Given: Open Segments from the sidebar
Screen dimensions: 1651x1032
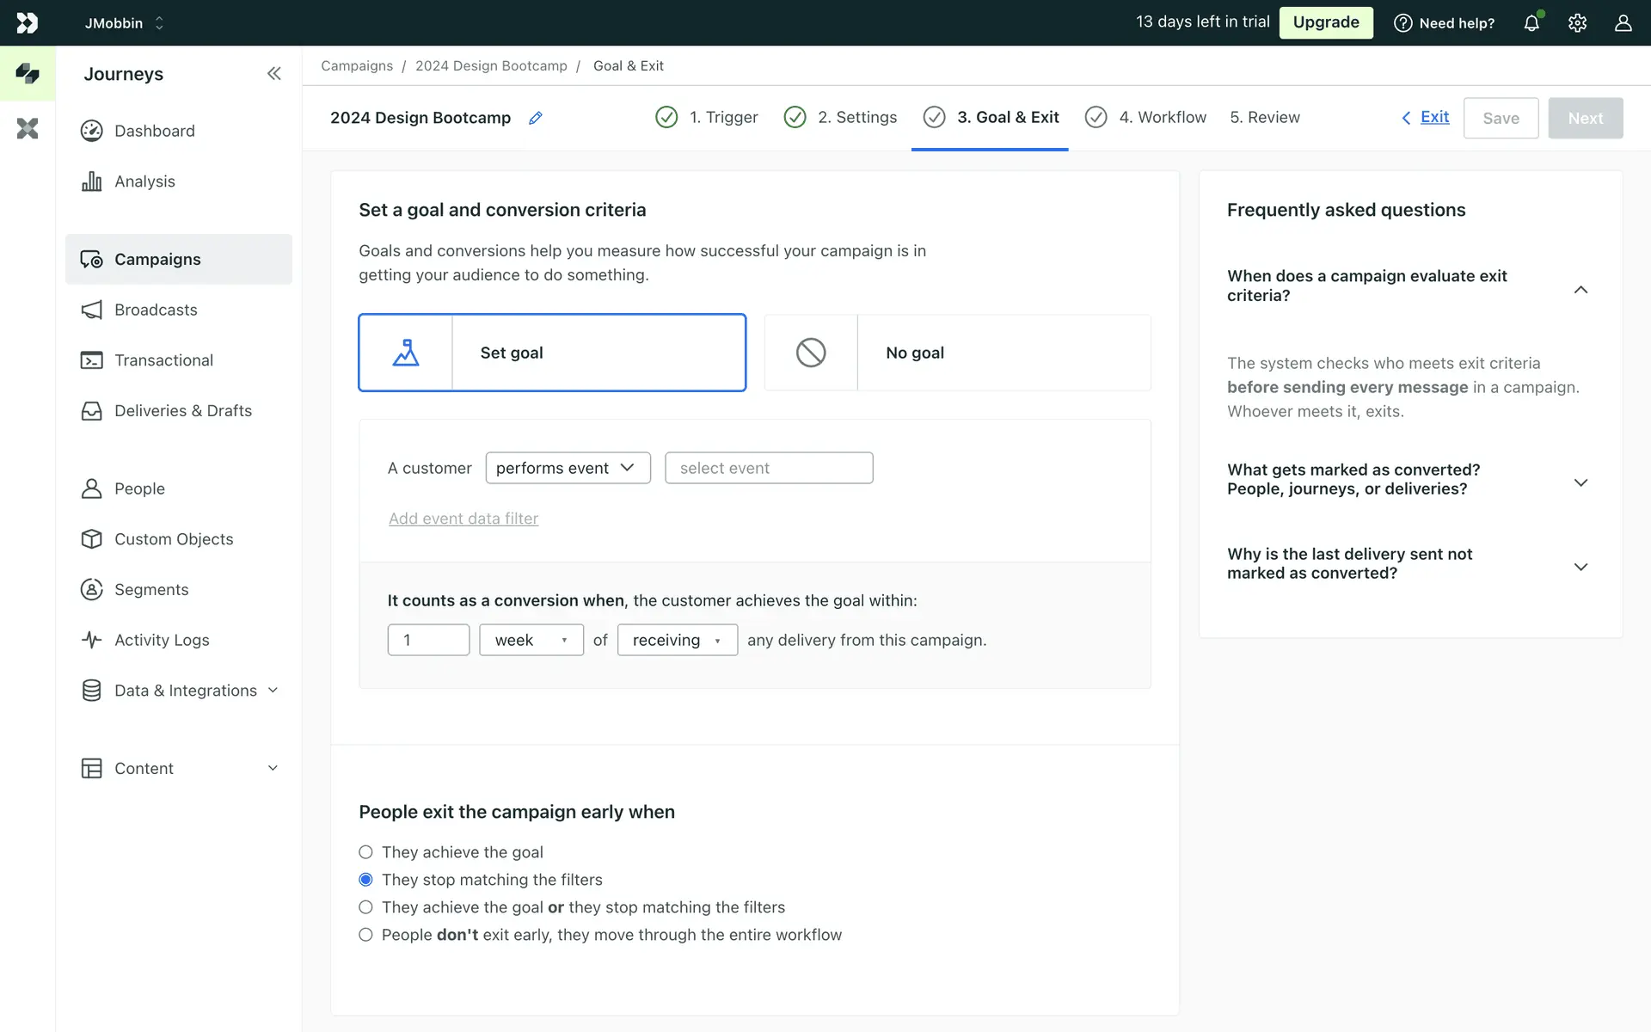Looking at the screenshot, I should tap(150, 589).
